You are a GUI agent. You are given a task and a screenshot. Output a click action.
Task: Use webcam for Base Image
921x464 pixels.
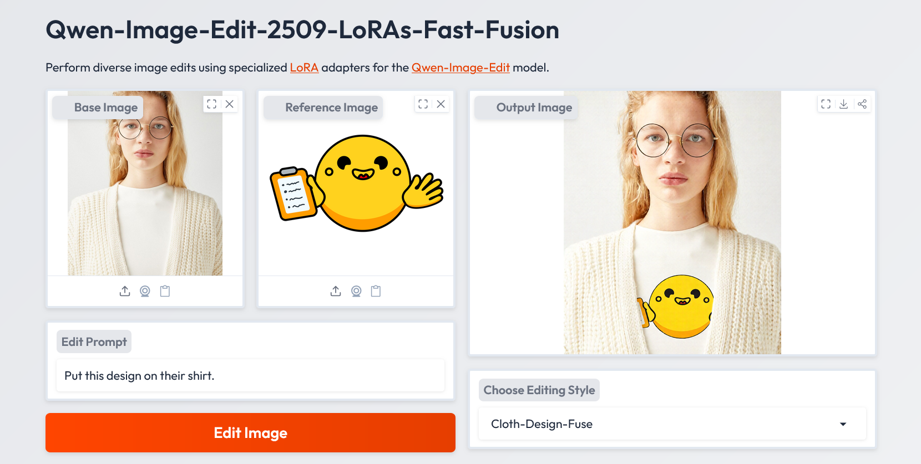[145, 291]
